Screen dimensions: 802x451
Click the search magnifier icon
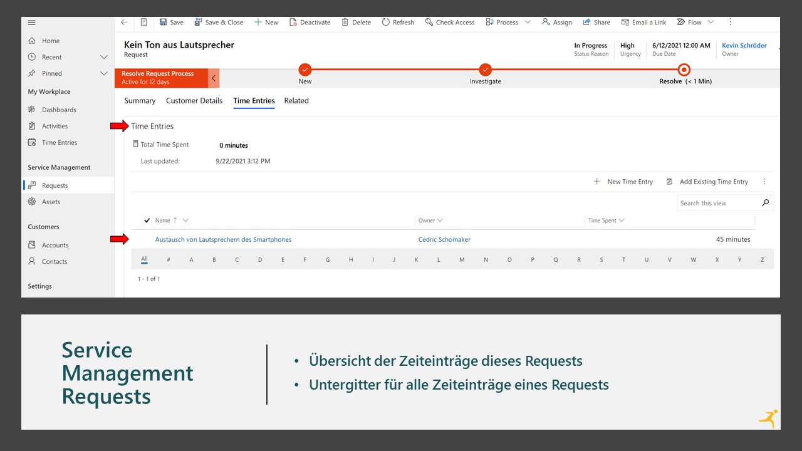point(766,203)
